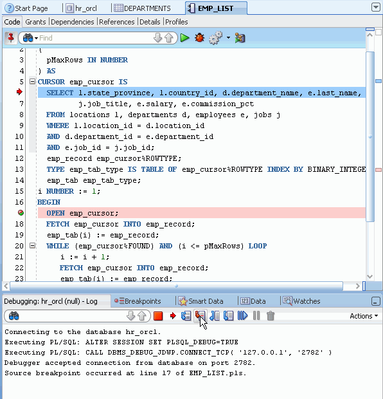Click the code editor scroll-down arrow

point(370,277)
